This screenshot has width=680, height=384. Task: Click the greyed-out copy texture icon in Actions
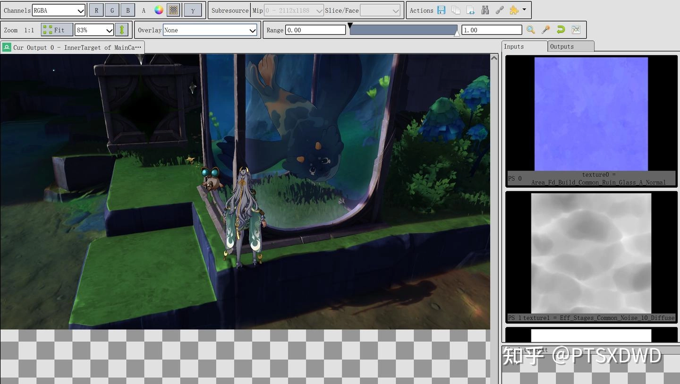(x=456, y=10)
